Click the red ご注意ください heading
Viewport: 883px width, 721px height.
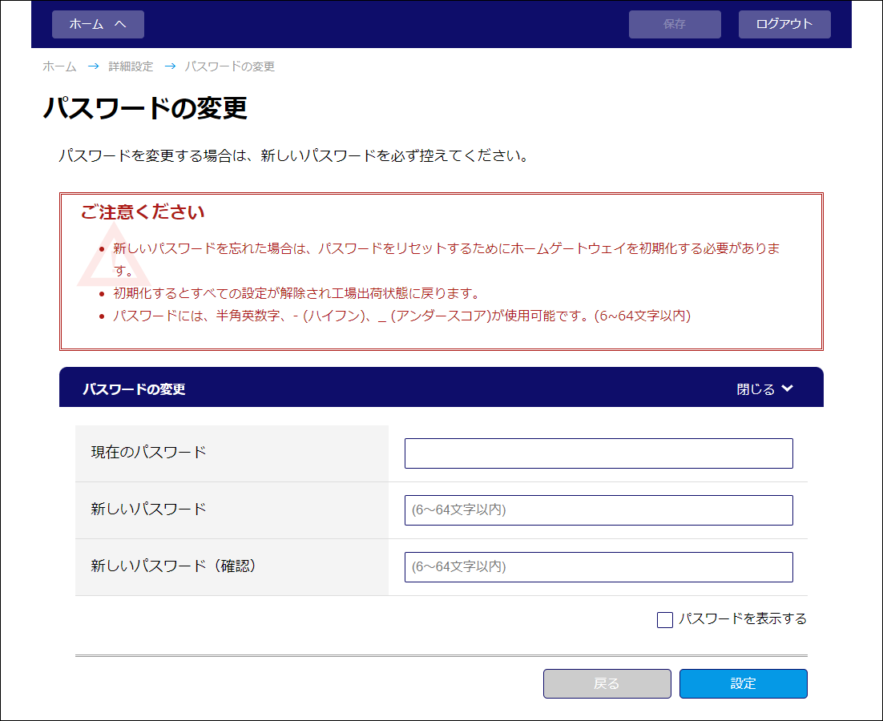click(x=143, y=212)
